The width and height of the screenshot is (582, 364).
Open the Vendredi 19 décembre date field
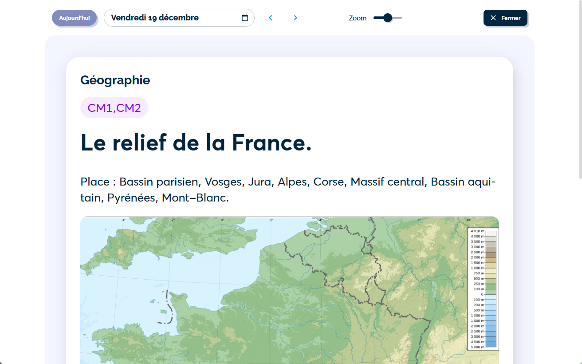click(179, 18)
